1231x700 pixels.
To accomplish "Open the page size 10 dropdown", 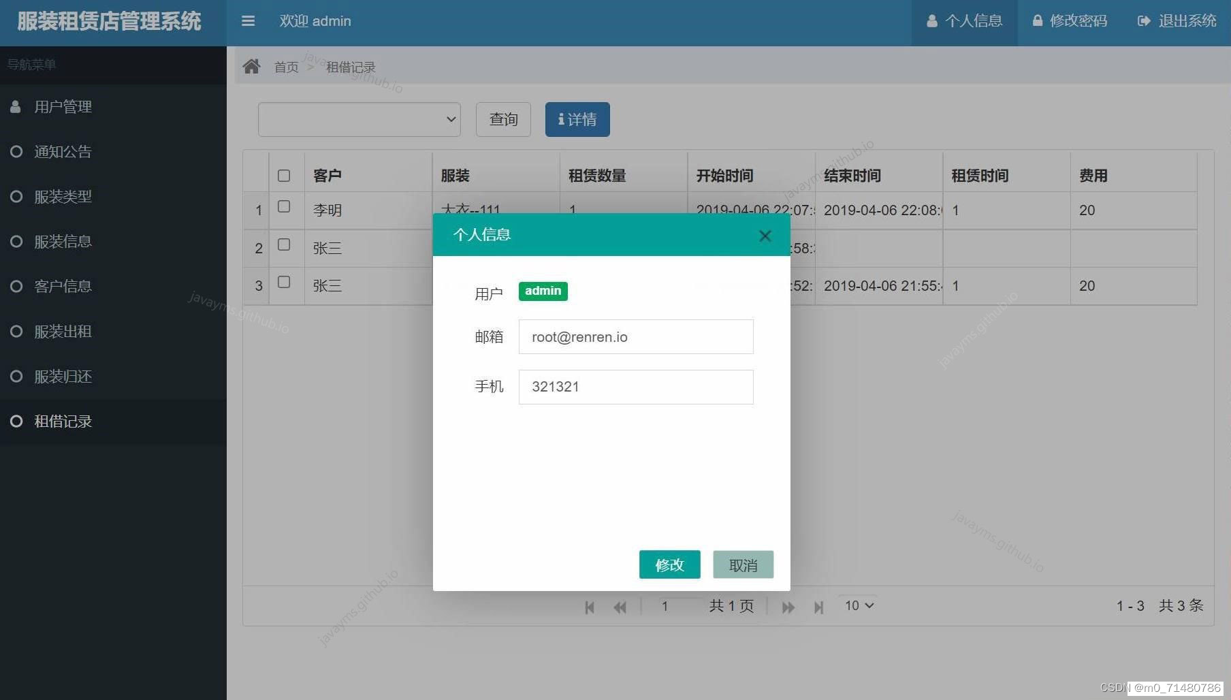I will pyautogui.click(x=859, y=605).
